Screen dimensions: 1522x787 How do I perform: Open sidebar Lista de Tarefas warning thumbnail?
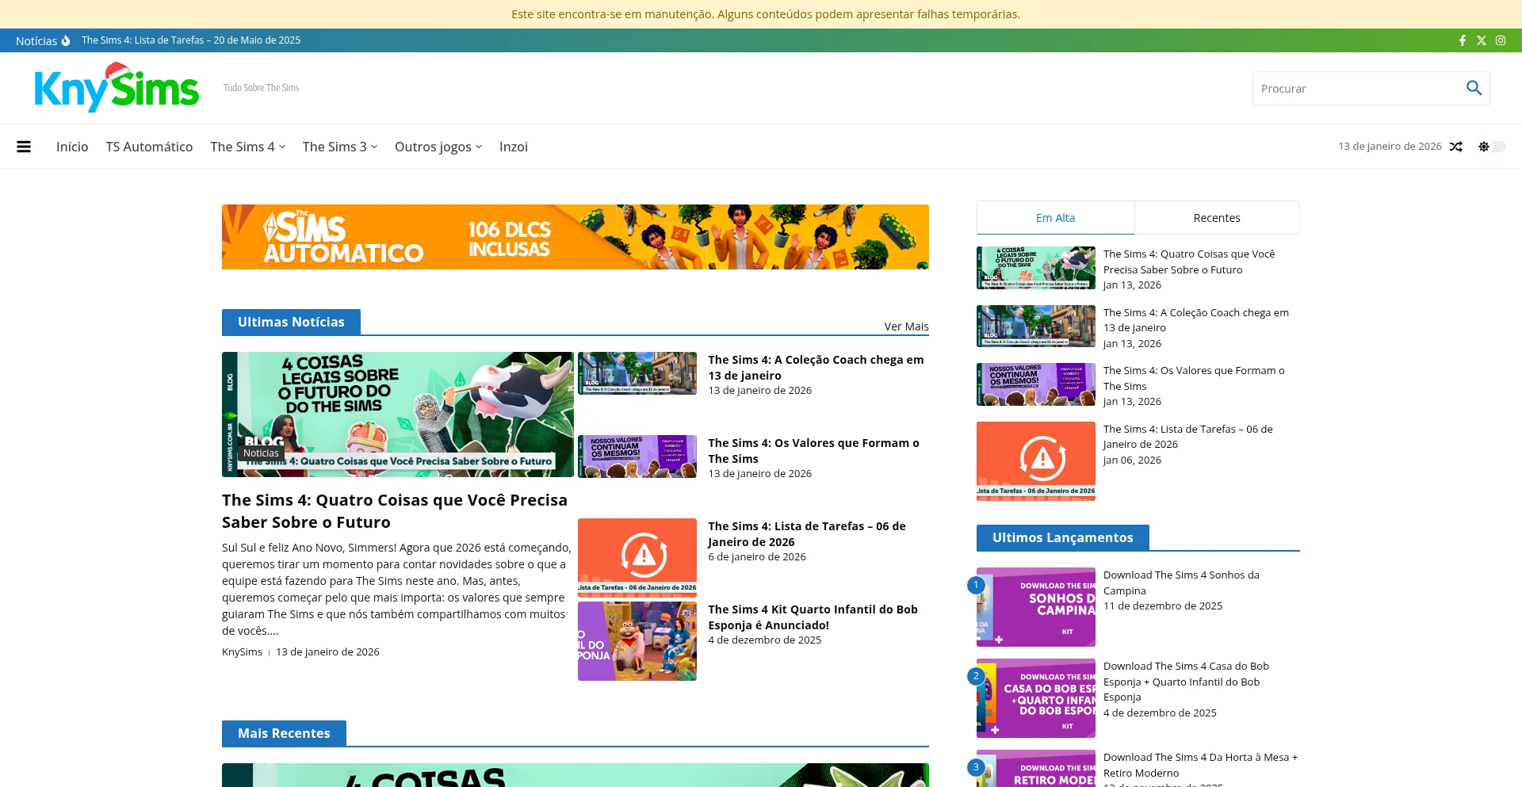click(1036, 461)
